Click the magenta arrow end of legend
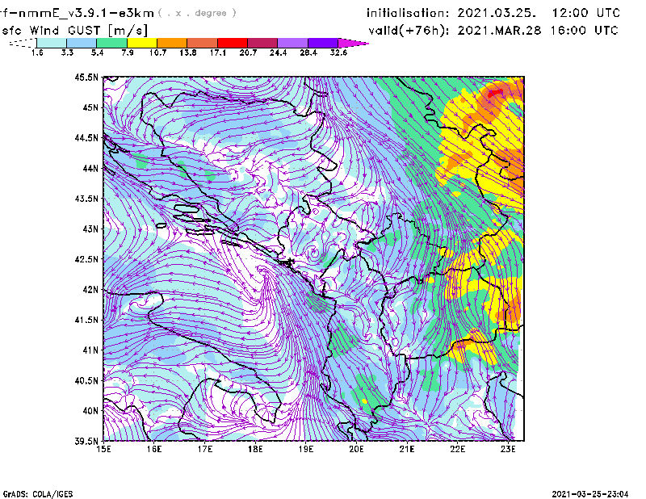 pyautogui.click(x=353, y=43)
